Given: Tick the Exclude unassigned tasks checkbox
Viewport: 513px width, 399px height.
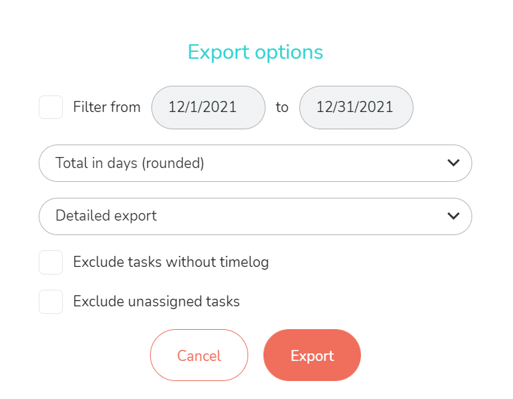Looking at the screenshot, I should click(x=50, y=301).
